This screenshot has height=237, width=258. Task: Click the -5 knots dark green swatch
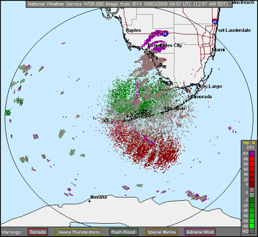pos(252,200)
